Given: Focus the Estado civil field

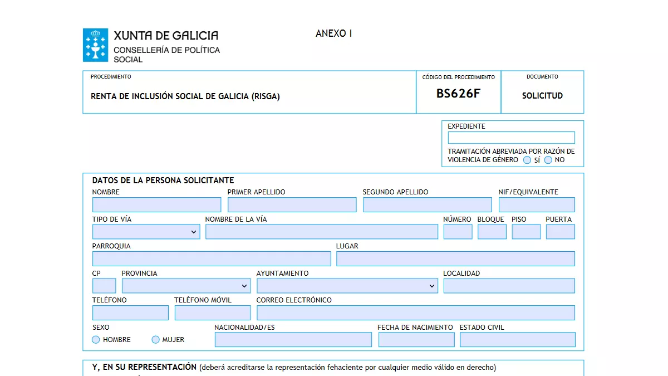Looking at the screenshot, I should point(518,340).
